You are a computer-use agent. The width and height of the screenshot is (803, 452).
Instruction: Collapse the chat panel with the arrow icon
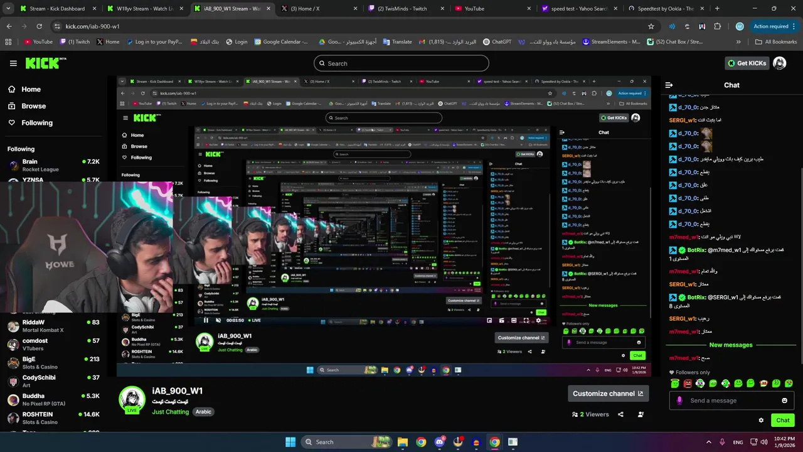(669, 85)
